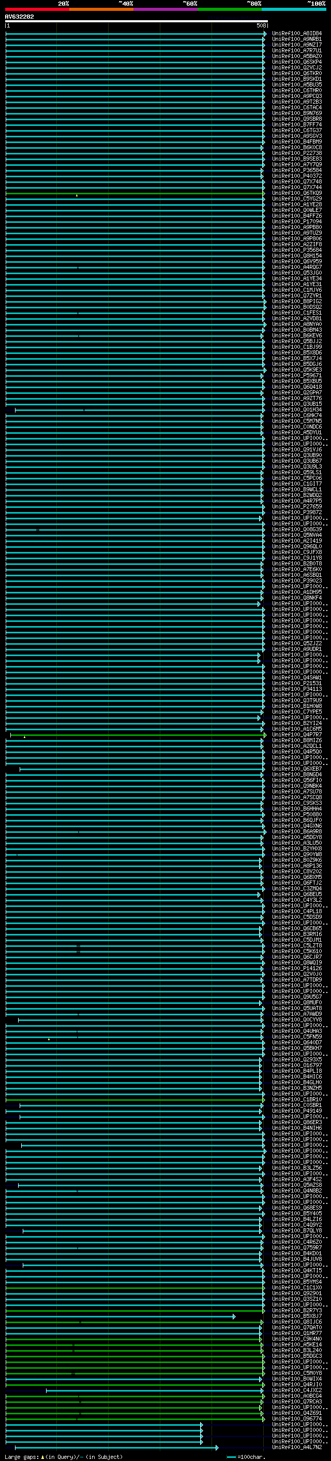
Task: Open hit UniRef100_Q6TKQ9
Action: (297, 193)
